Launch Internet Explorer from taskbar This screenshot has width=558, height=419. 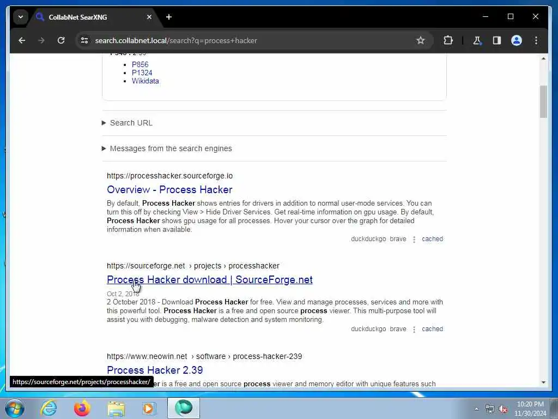[48, 408]
